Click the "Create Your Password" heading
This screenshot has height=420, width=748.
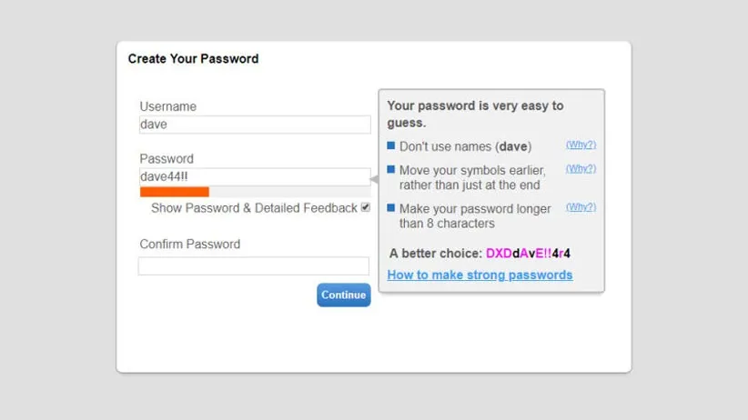tap(193, 58)
